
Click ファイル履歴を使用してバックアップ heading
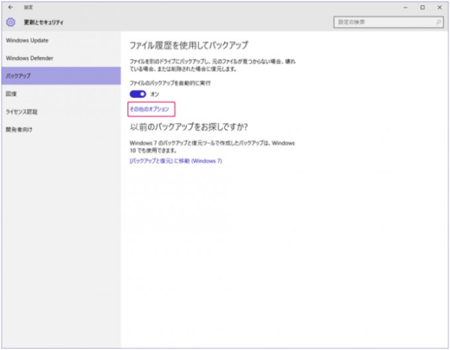click(x=189, y=45)
